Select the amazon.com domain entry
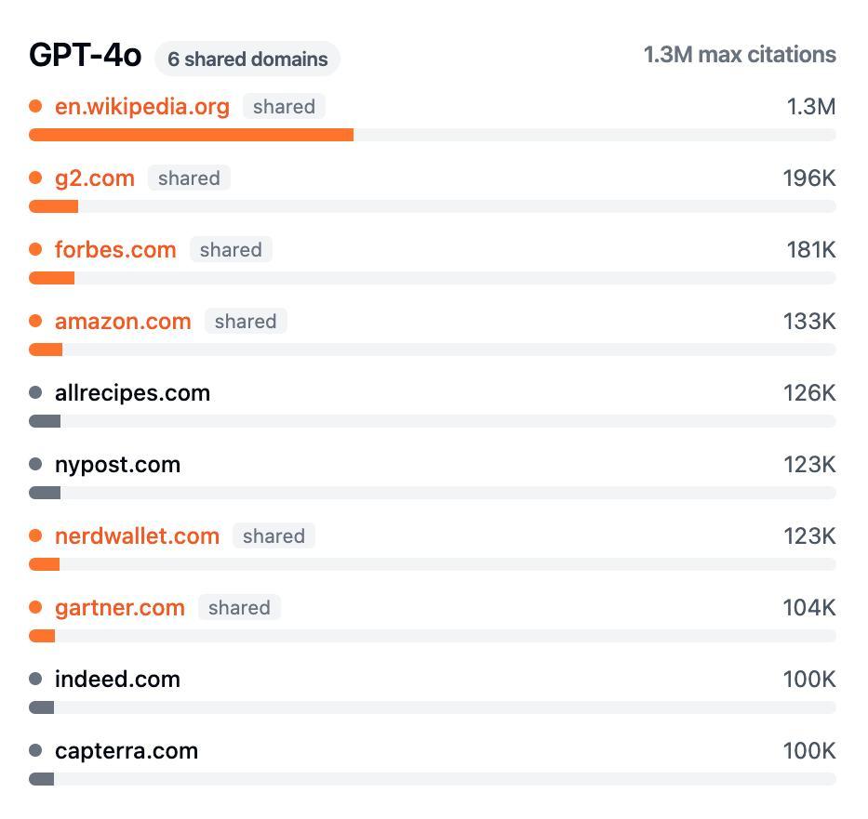The image size is (868, 819). (123, 322)
